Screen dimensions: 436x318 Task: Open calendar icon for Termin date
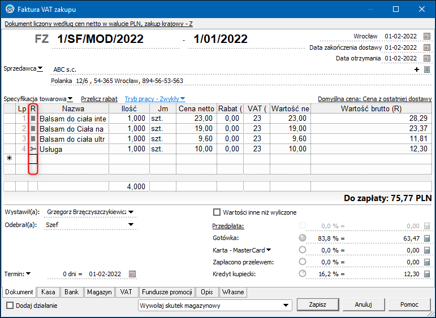132,274
